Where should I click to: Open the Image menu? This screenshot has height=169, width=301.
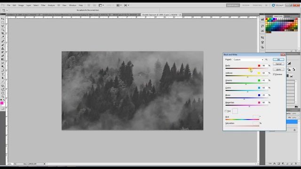coord(21,5)
